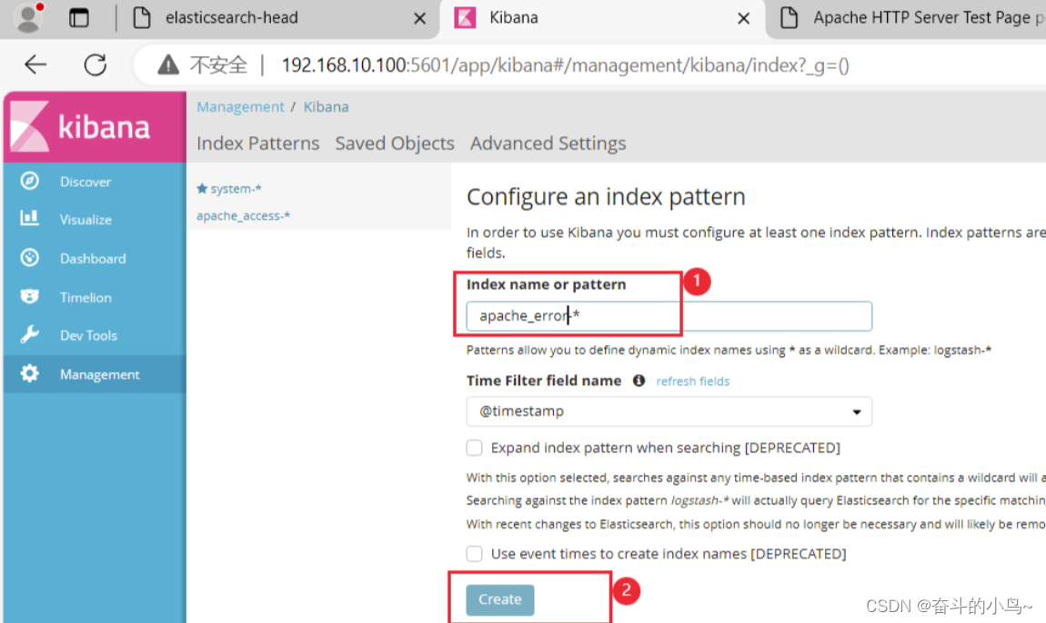
Task: Open the Advanced Settings tab
Action: (x=548, y=143)
